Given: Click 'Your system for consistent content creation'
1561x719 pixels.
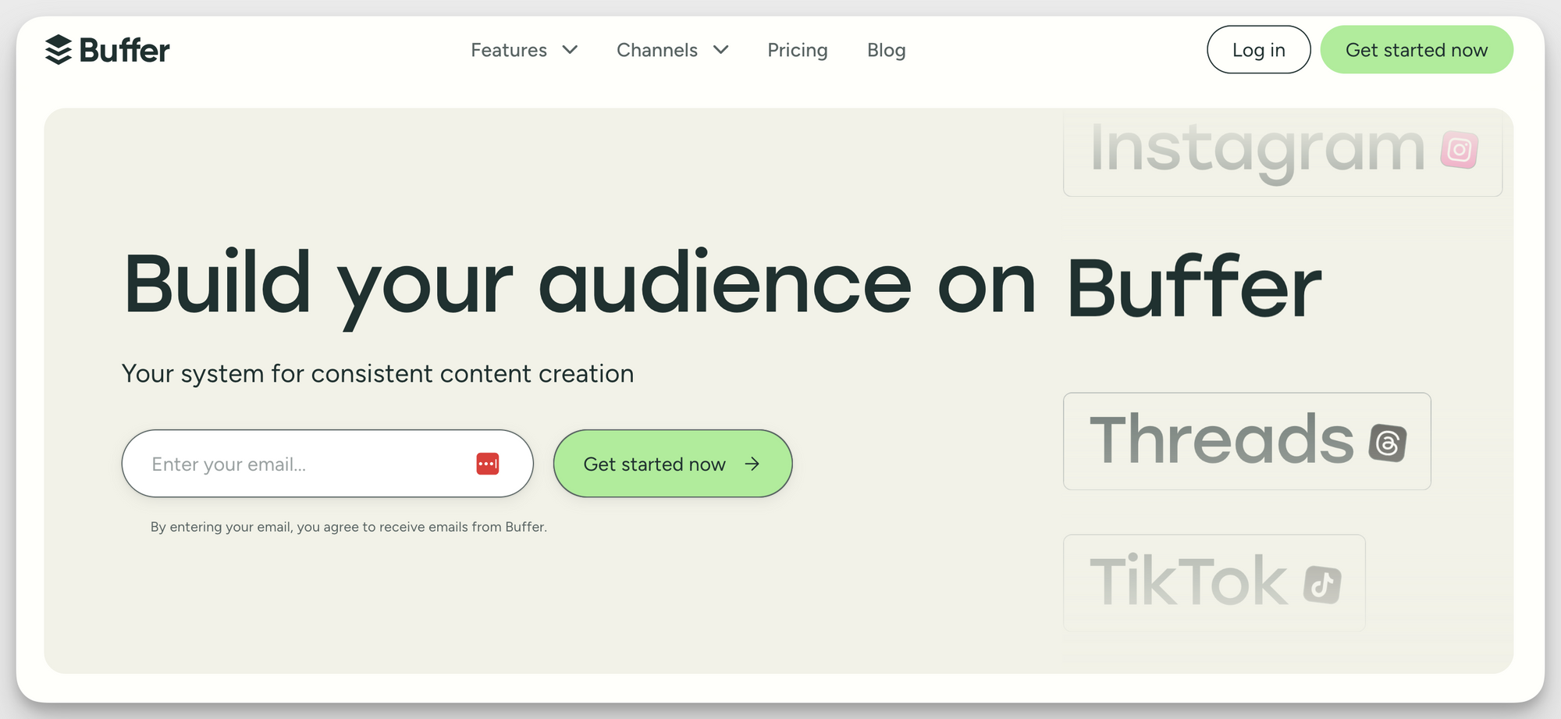Looking at the screenshot, I should [x=378, y=374].
